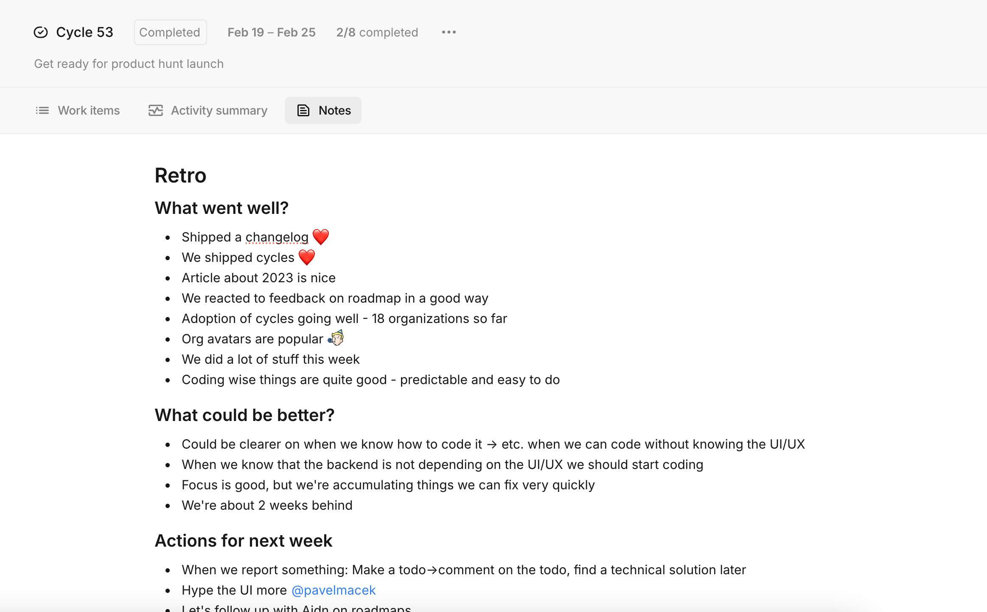Click the Cycle 53 title

coord(84,32)
